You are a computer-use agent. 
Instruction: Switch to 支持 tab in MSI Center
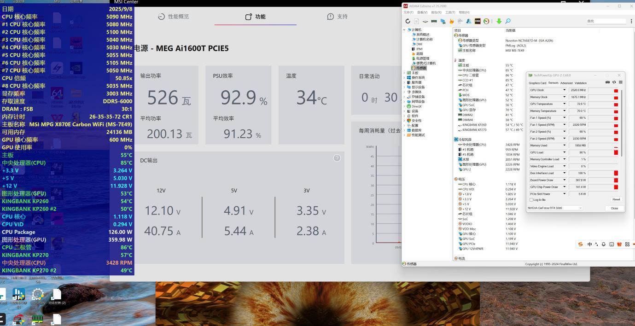pyautogui.click(x=338, y=17)
